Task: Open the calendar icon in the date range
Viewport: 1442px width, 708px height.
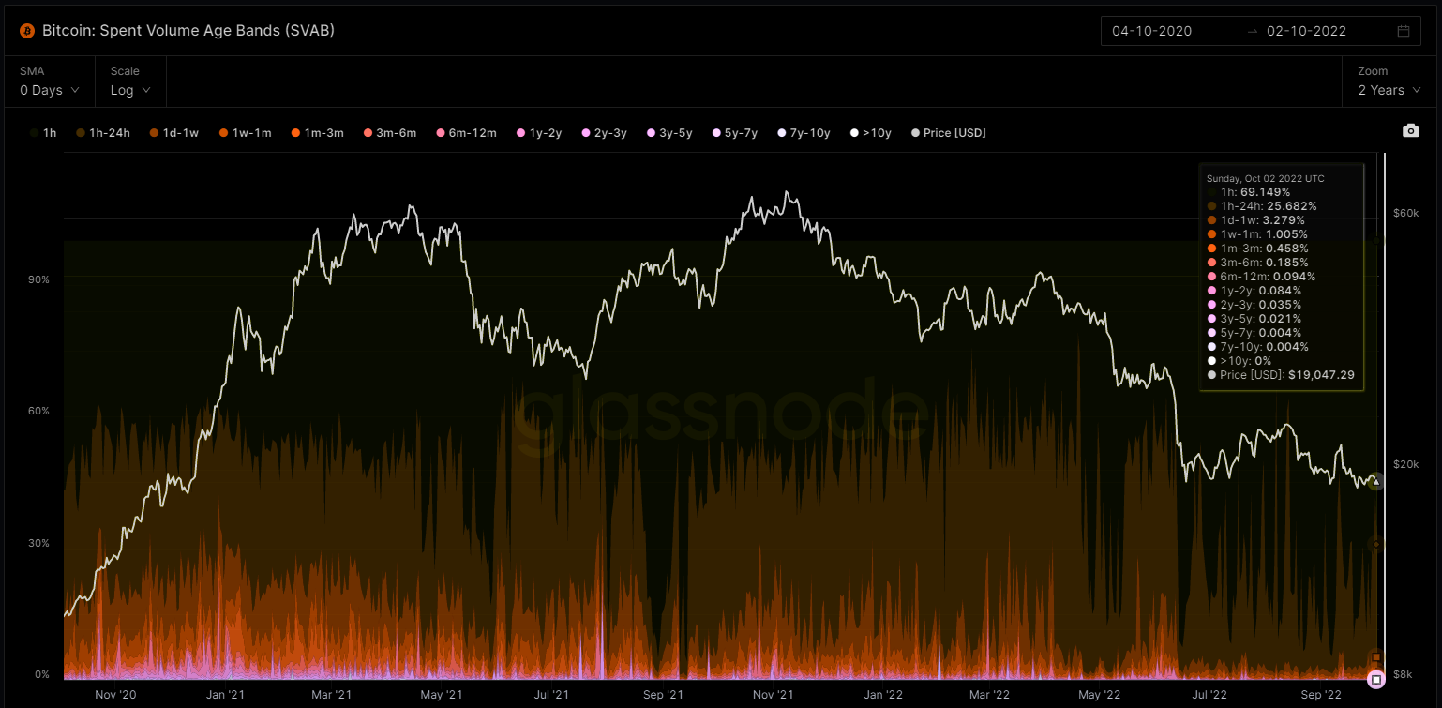Action: (1404, 31)
